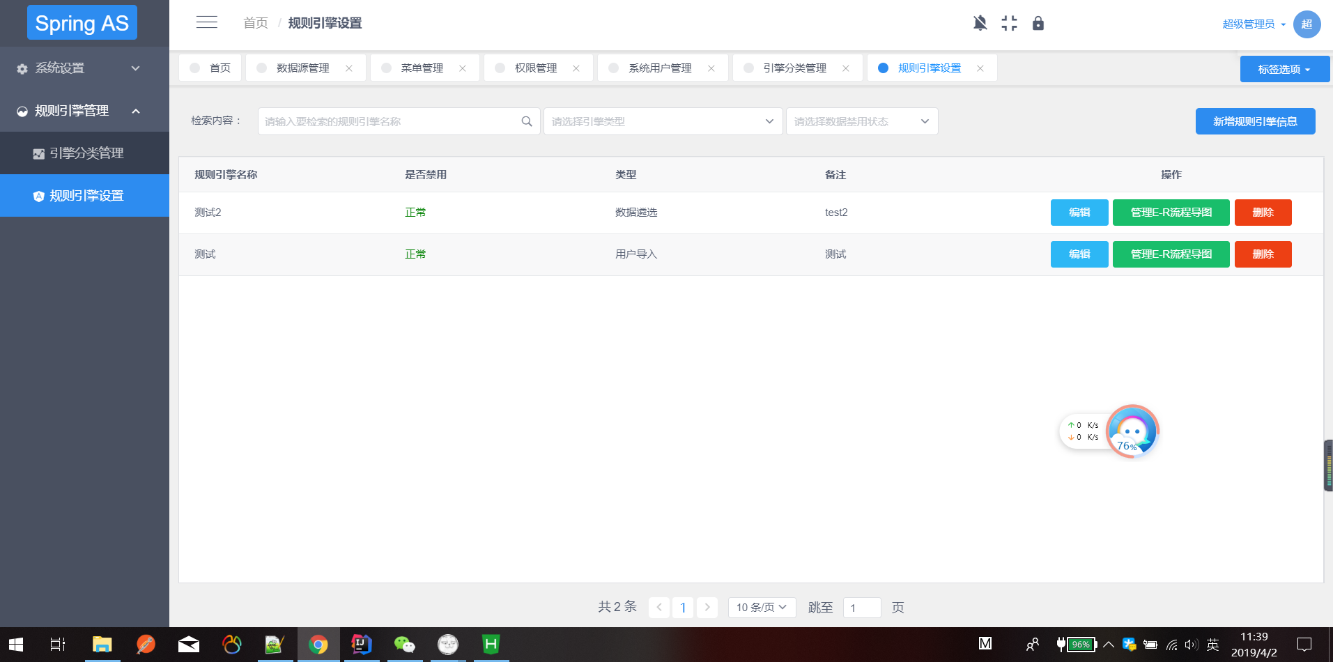Switch input language via the 英 indicator
Viewport: 1333px width, 662px height.
click(1212, 645)
